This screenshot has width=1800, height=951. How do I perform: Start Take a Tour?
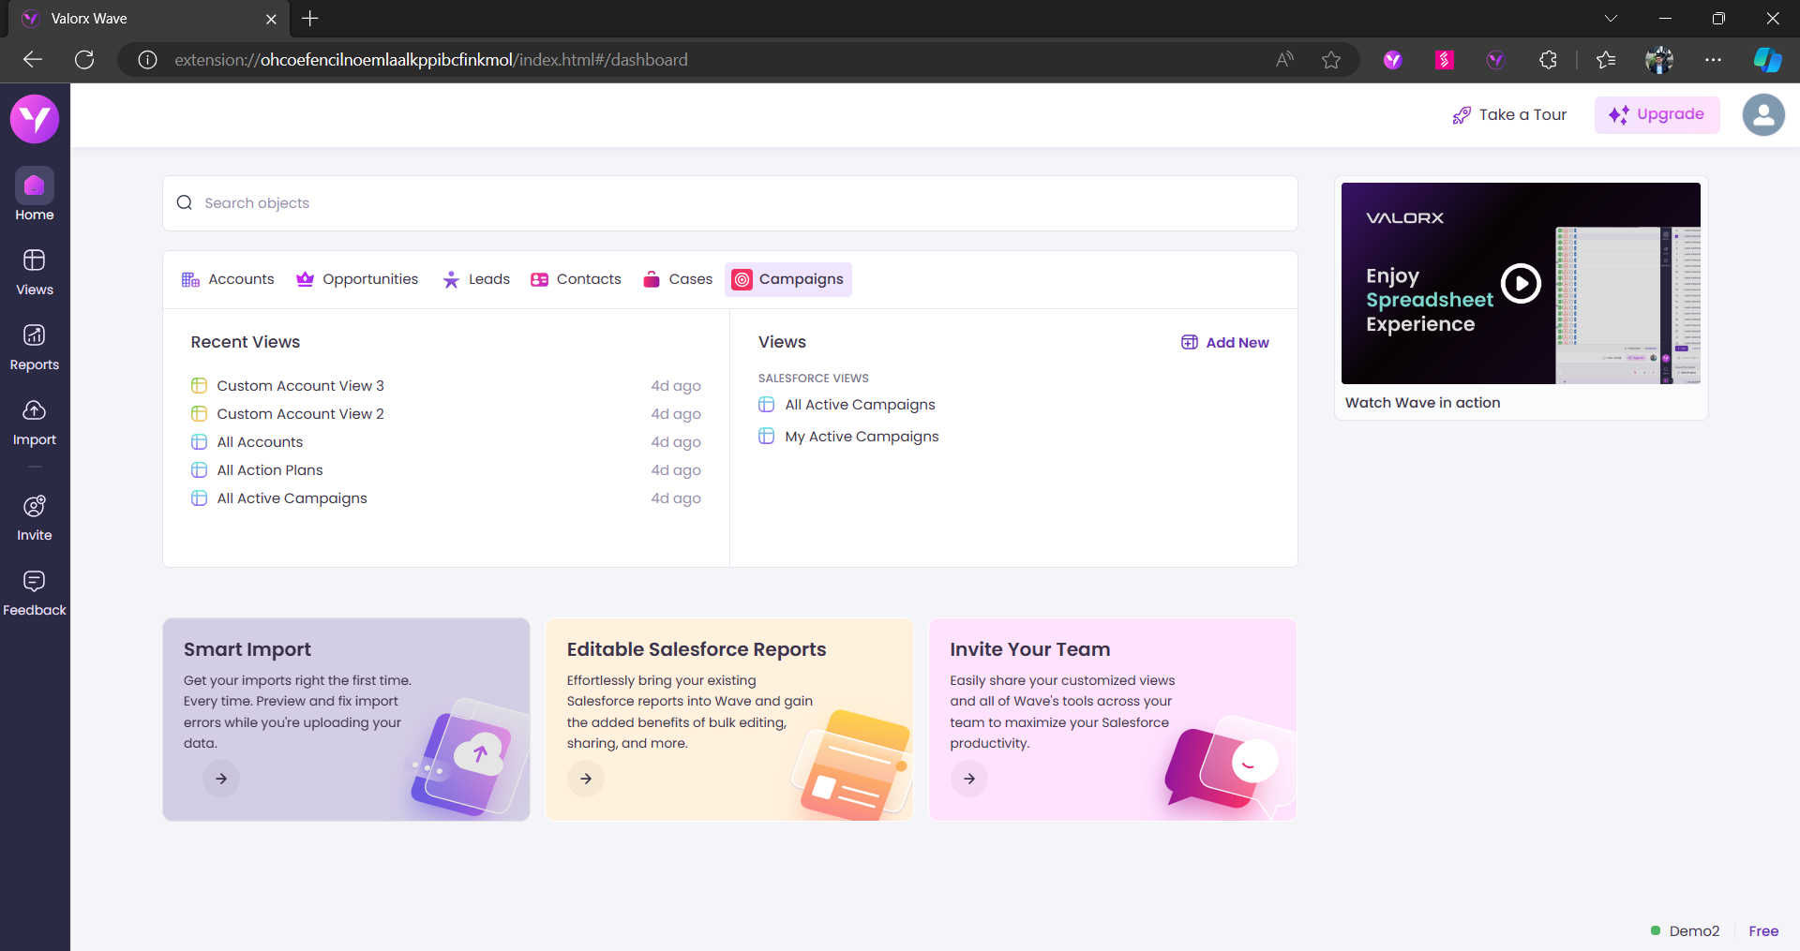tap(1509, 115)
